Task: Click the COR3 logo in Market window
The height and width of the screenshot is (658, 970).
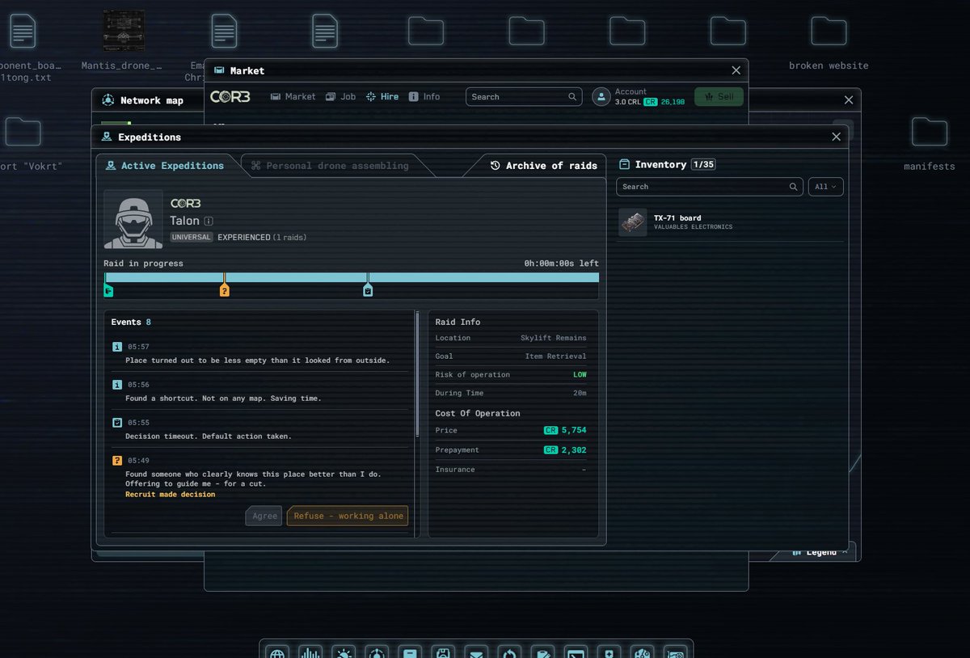Action: [x=230, y=96]
